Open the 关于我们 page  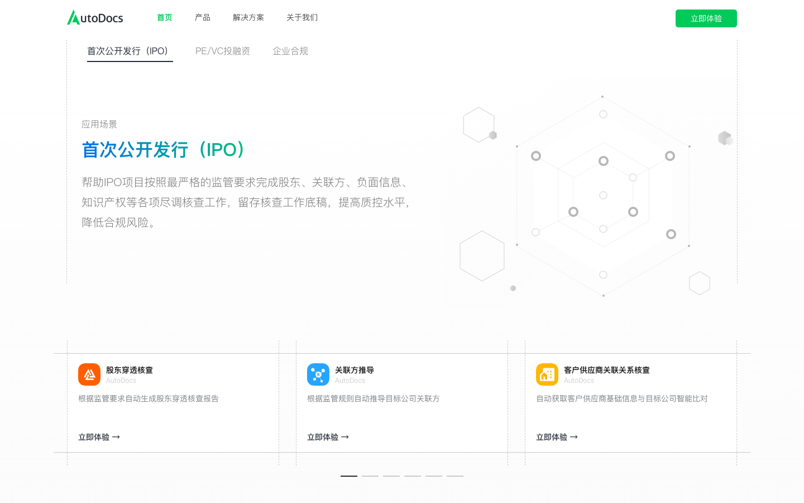click(301, 17)
